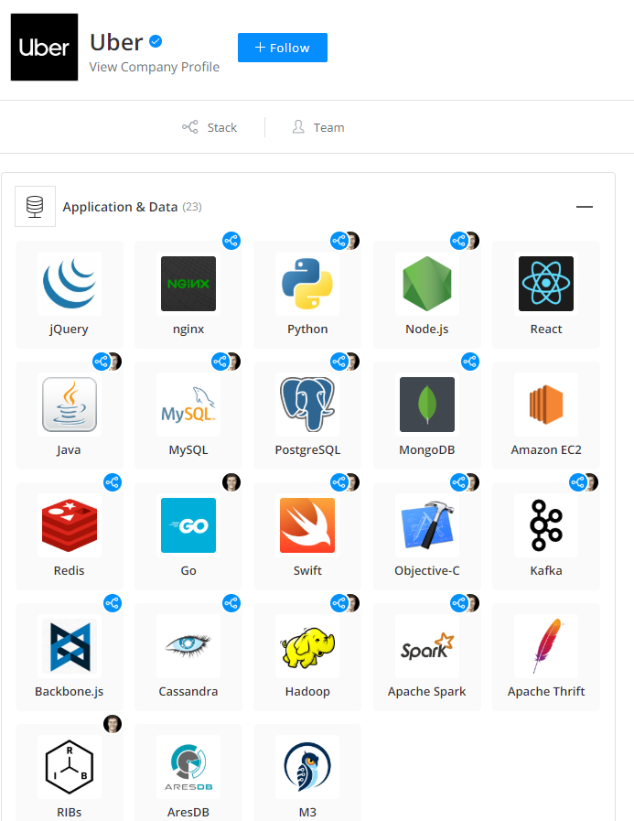
Task: Click the stack share badge on Redis
Action: (x=113, y=482)
